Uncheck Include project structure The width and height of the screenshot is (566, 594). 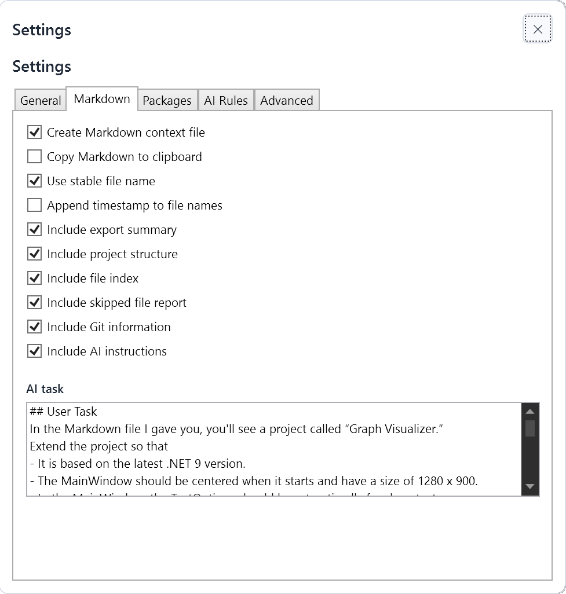click(x=35, y=254)
